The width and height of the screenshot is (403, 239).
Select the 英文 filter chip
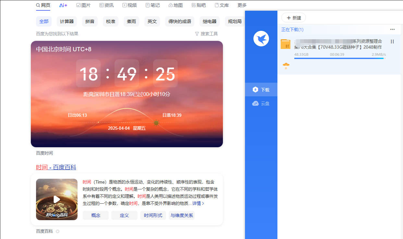[152, 21]
